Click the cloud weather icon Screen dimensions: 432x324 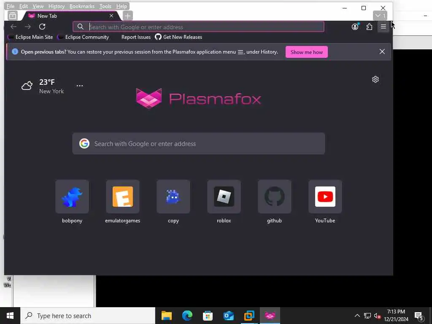pyautogui.click(x=27, y=86)
